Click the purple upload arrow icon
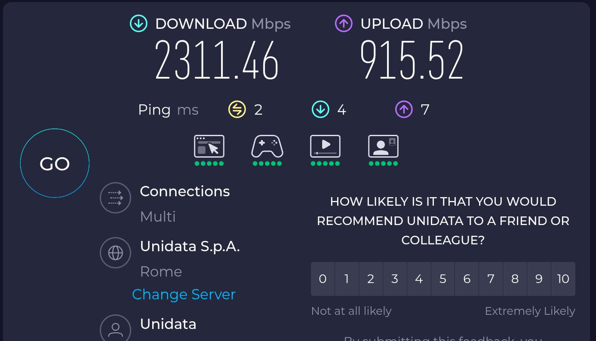The width and height of the screenshot is (596, 341). [x=344, y=24]
